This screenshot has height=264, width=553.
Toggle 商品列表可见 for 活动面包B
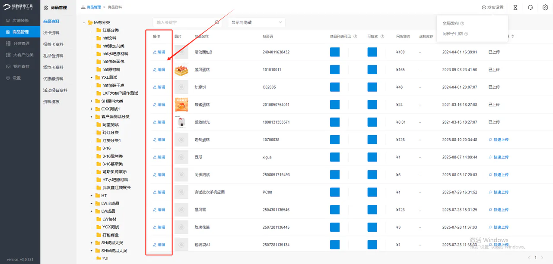coord(335,52)
